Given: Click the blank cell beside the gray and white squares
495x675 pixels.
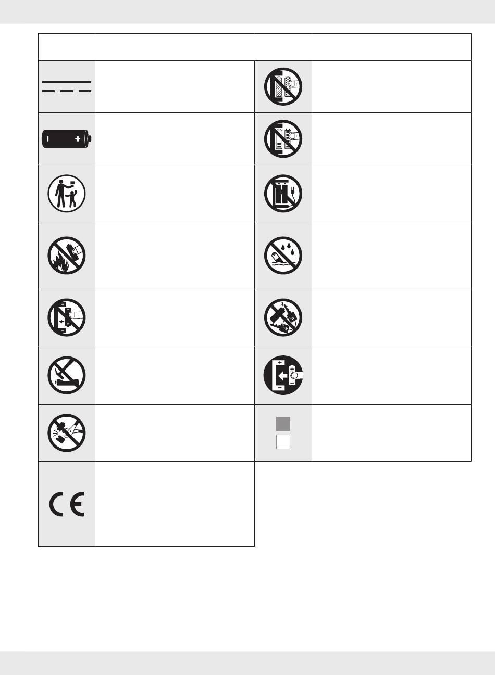Looking at the screenshot, I should (x=391, y=433).
